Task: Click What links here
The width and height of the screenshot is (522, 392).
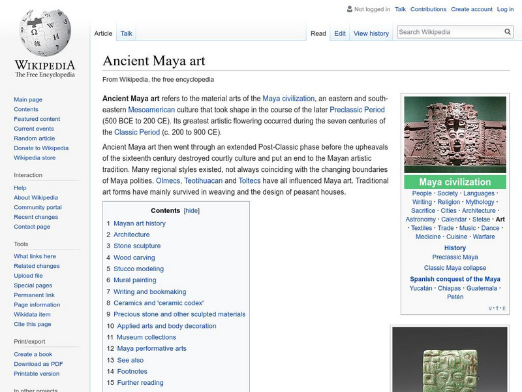Action: click(x=35, y=256)
